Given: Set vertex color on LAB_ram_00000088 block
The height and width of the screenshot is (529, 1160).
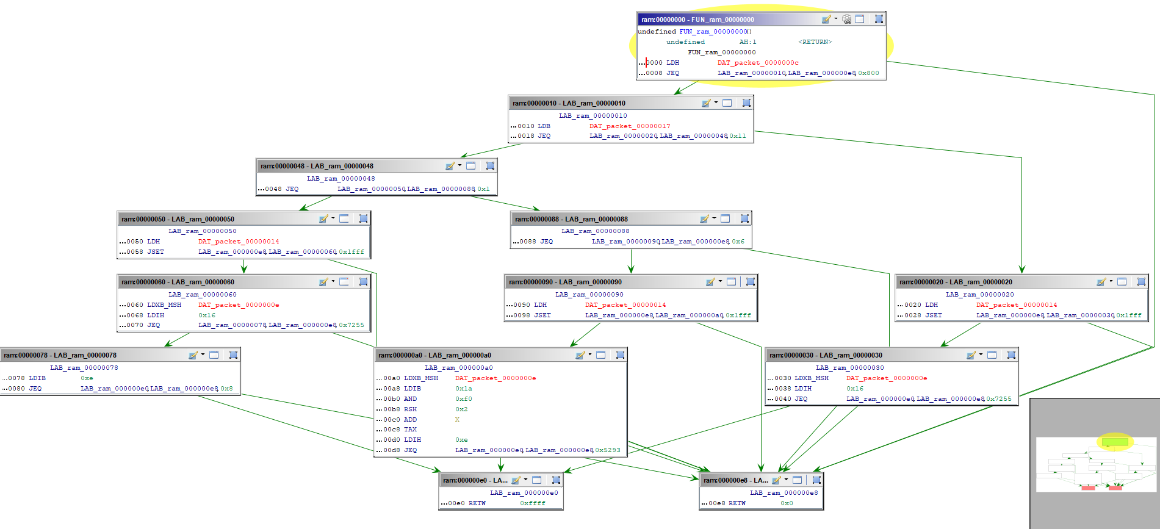Looking at the screenshot, I should coord(704,219).
